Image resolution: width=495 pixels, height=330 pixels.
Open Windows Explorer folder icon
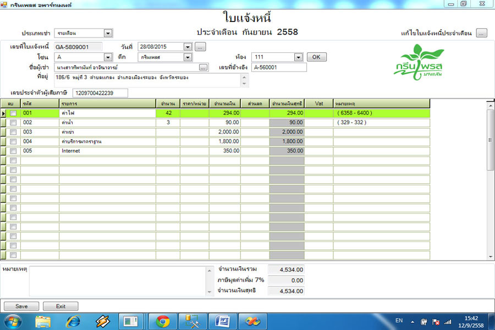(x=43, y=321)
